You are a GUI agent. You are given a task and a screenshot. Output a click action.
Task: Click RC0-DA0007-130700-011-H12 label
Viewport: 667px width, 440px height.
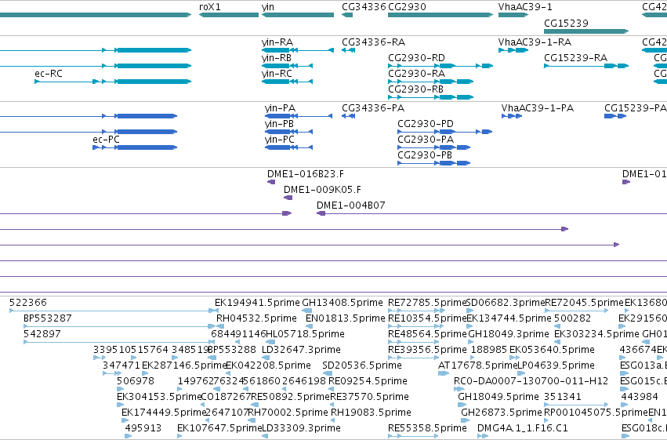click(x=531, y=381)
